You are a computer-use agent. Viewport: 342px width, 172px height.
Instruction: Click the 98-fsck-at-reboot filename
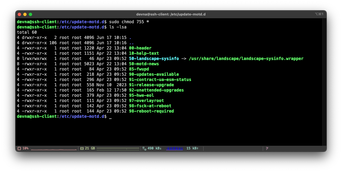(150, 106)
